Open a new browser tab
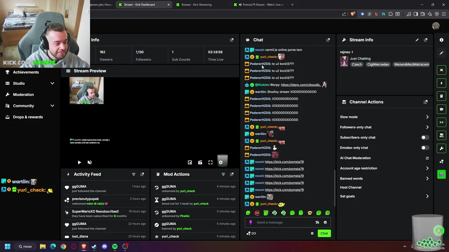Screen dimensions: 449x252 coord(292,5)
